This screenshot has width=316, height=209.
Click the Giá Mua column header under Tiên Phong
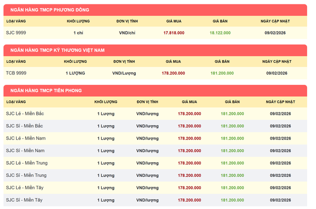tap(189, 102)
